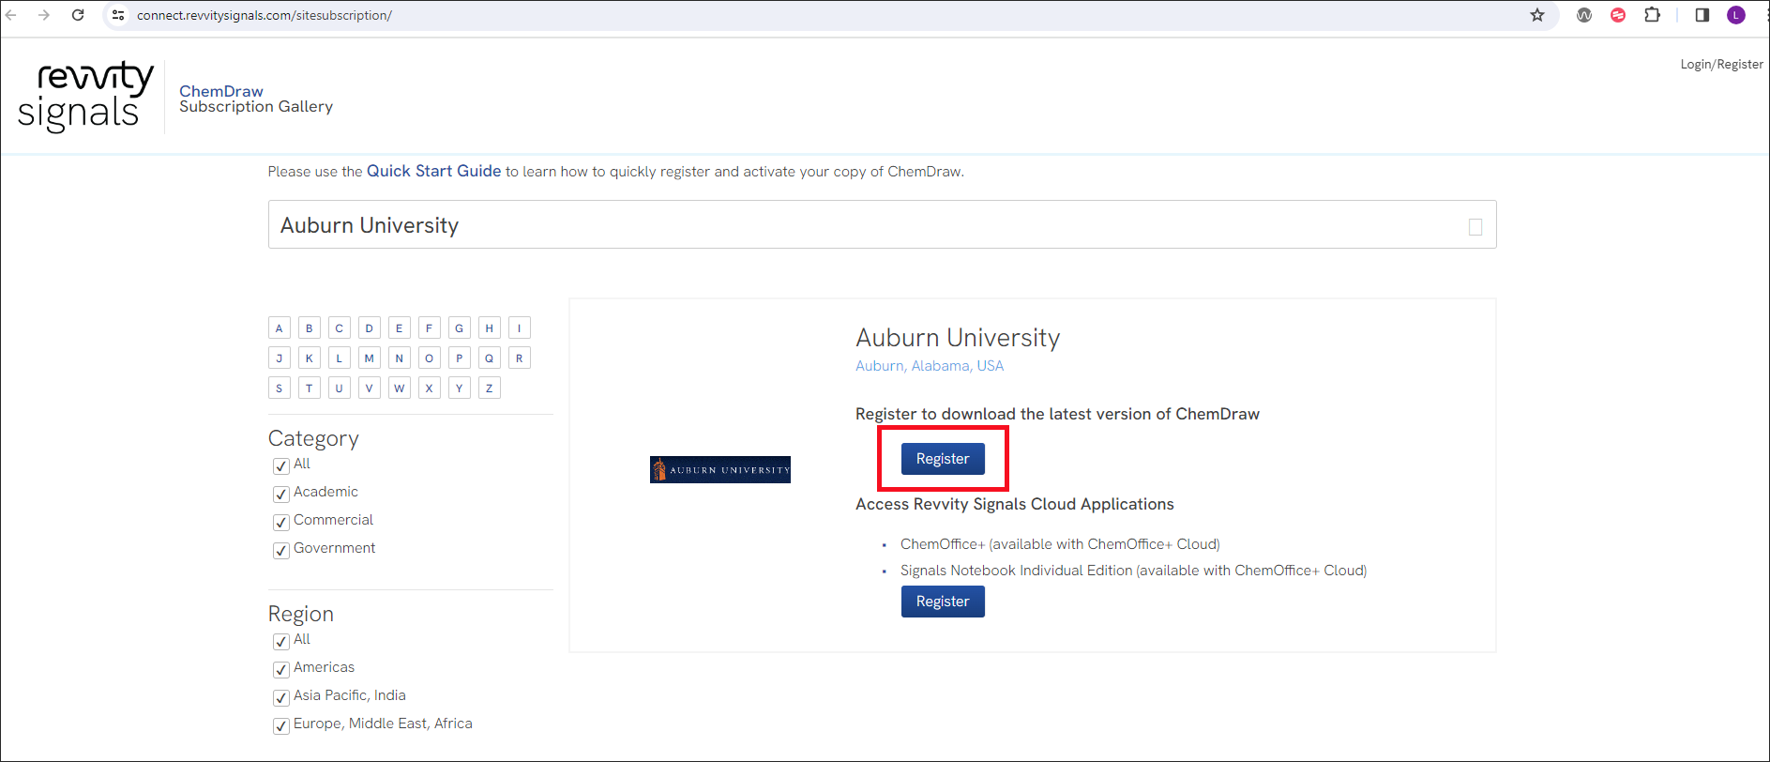Click the Subscription Gallery header text
This screenshot has width=1770, height=762.
pos(256,107)
